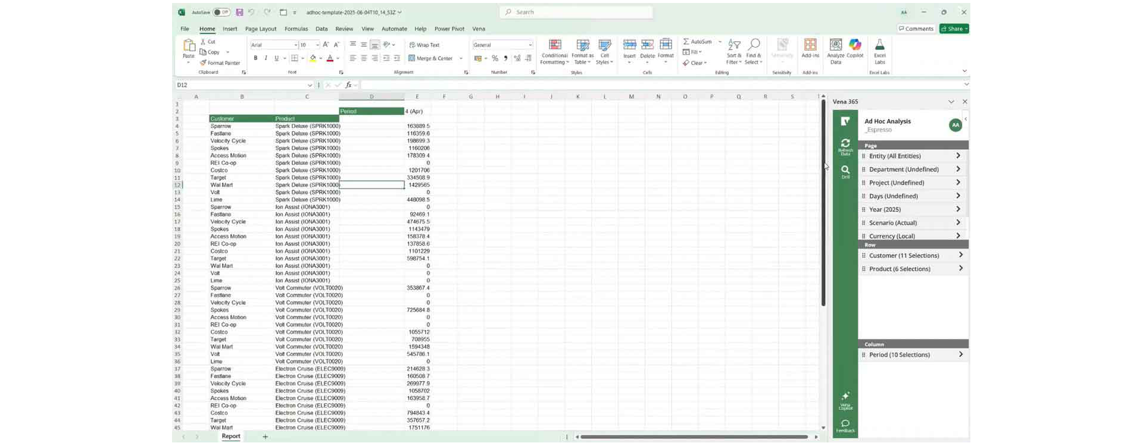Apply Comma Style number format
Viewport: 1143px width, 446px height.
[505, 58]
